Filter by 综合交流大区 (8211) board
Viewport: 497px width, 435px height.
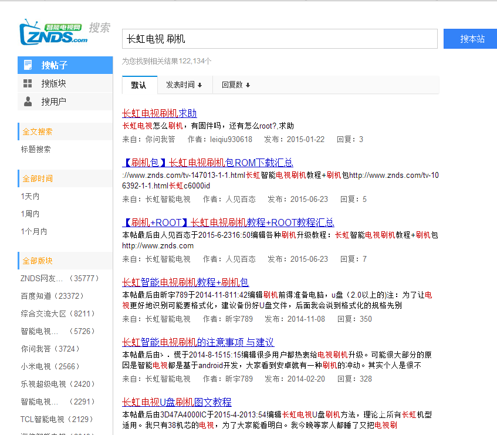click(58, 313)
